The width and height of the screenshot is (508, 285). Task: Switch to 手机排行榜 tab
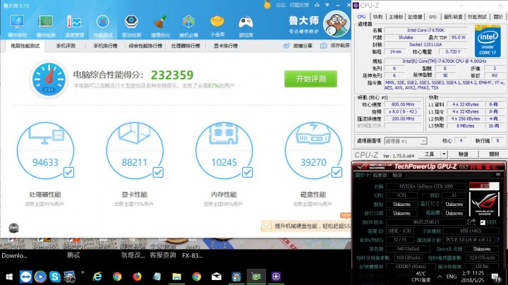[105, 46]
